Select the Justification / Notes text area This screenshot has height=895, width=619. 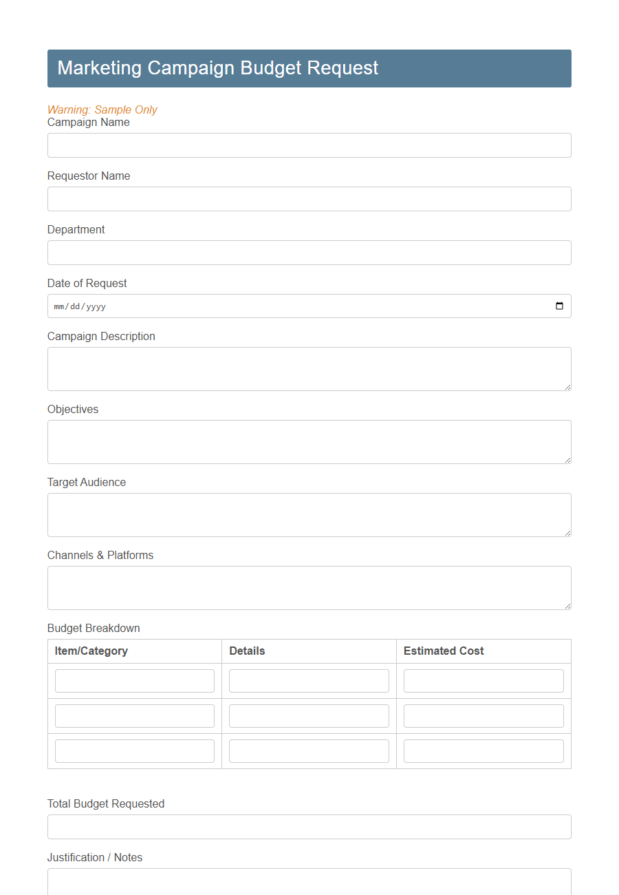[309, 885]
